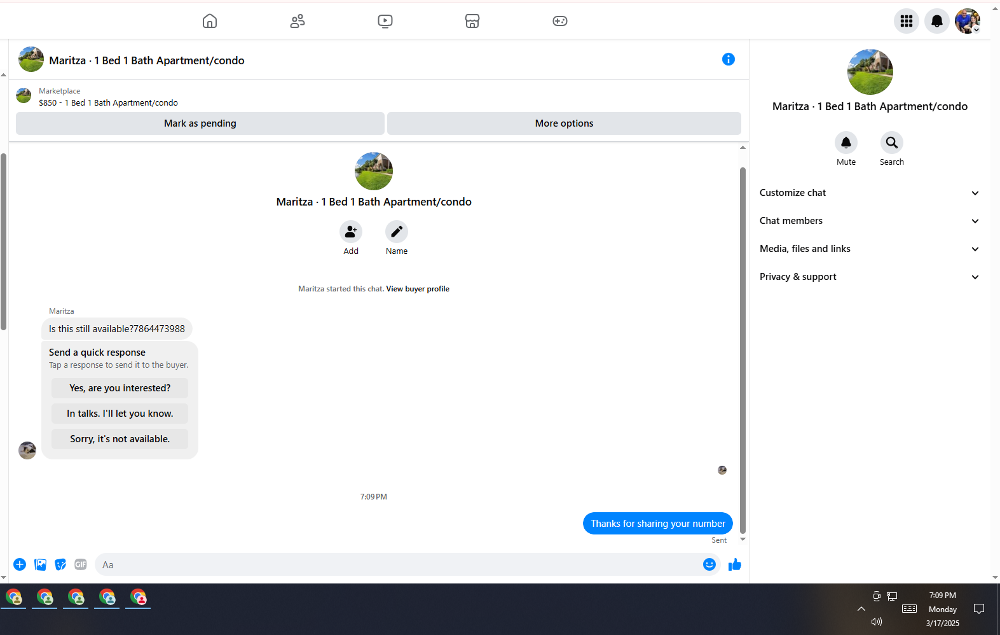This screenshot has width=1000, height=635.
Task: Open the emoji picker
Action: coord(709,564)
